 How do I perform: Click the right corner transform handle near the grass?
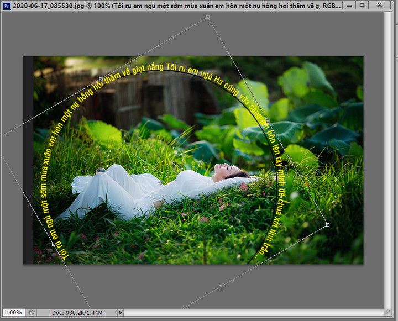click(x=328, y=225)
